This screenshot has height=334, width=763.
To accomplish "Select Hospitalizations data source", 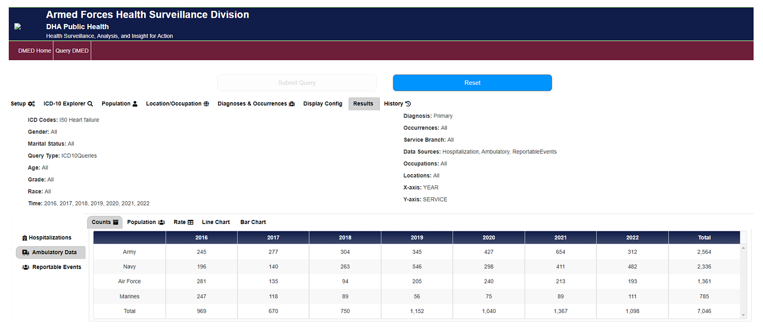I will click(47, 238).
